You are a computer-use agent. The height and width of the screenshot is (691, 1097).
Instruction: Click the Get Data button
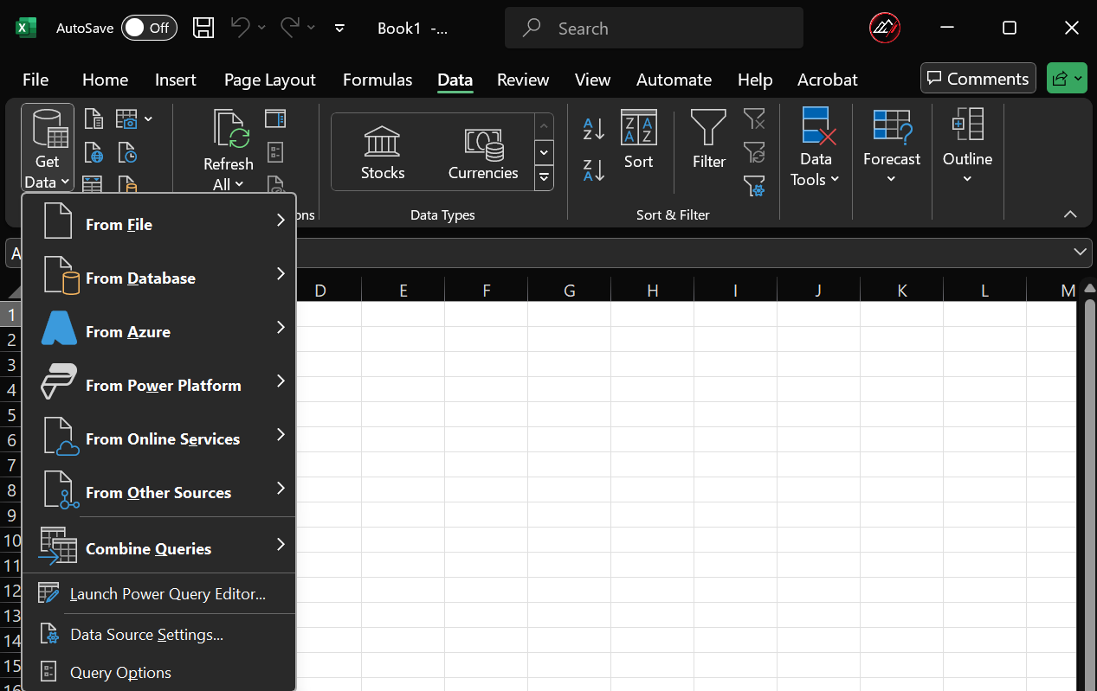click(x=48, y=148)
